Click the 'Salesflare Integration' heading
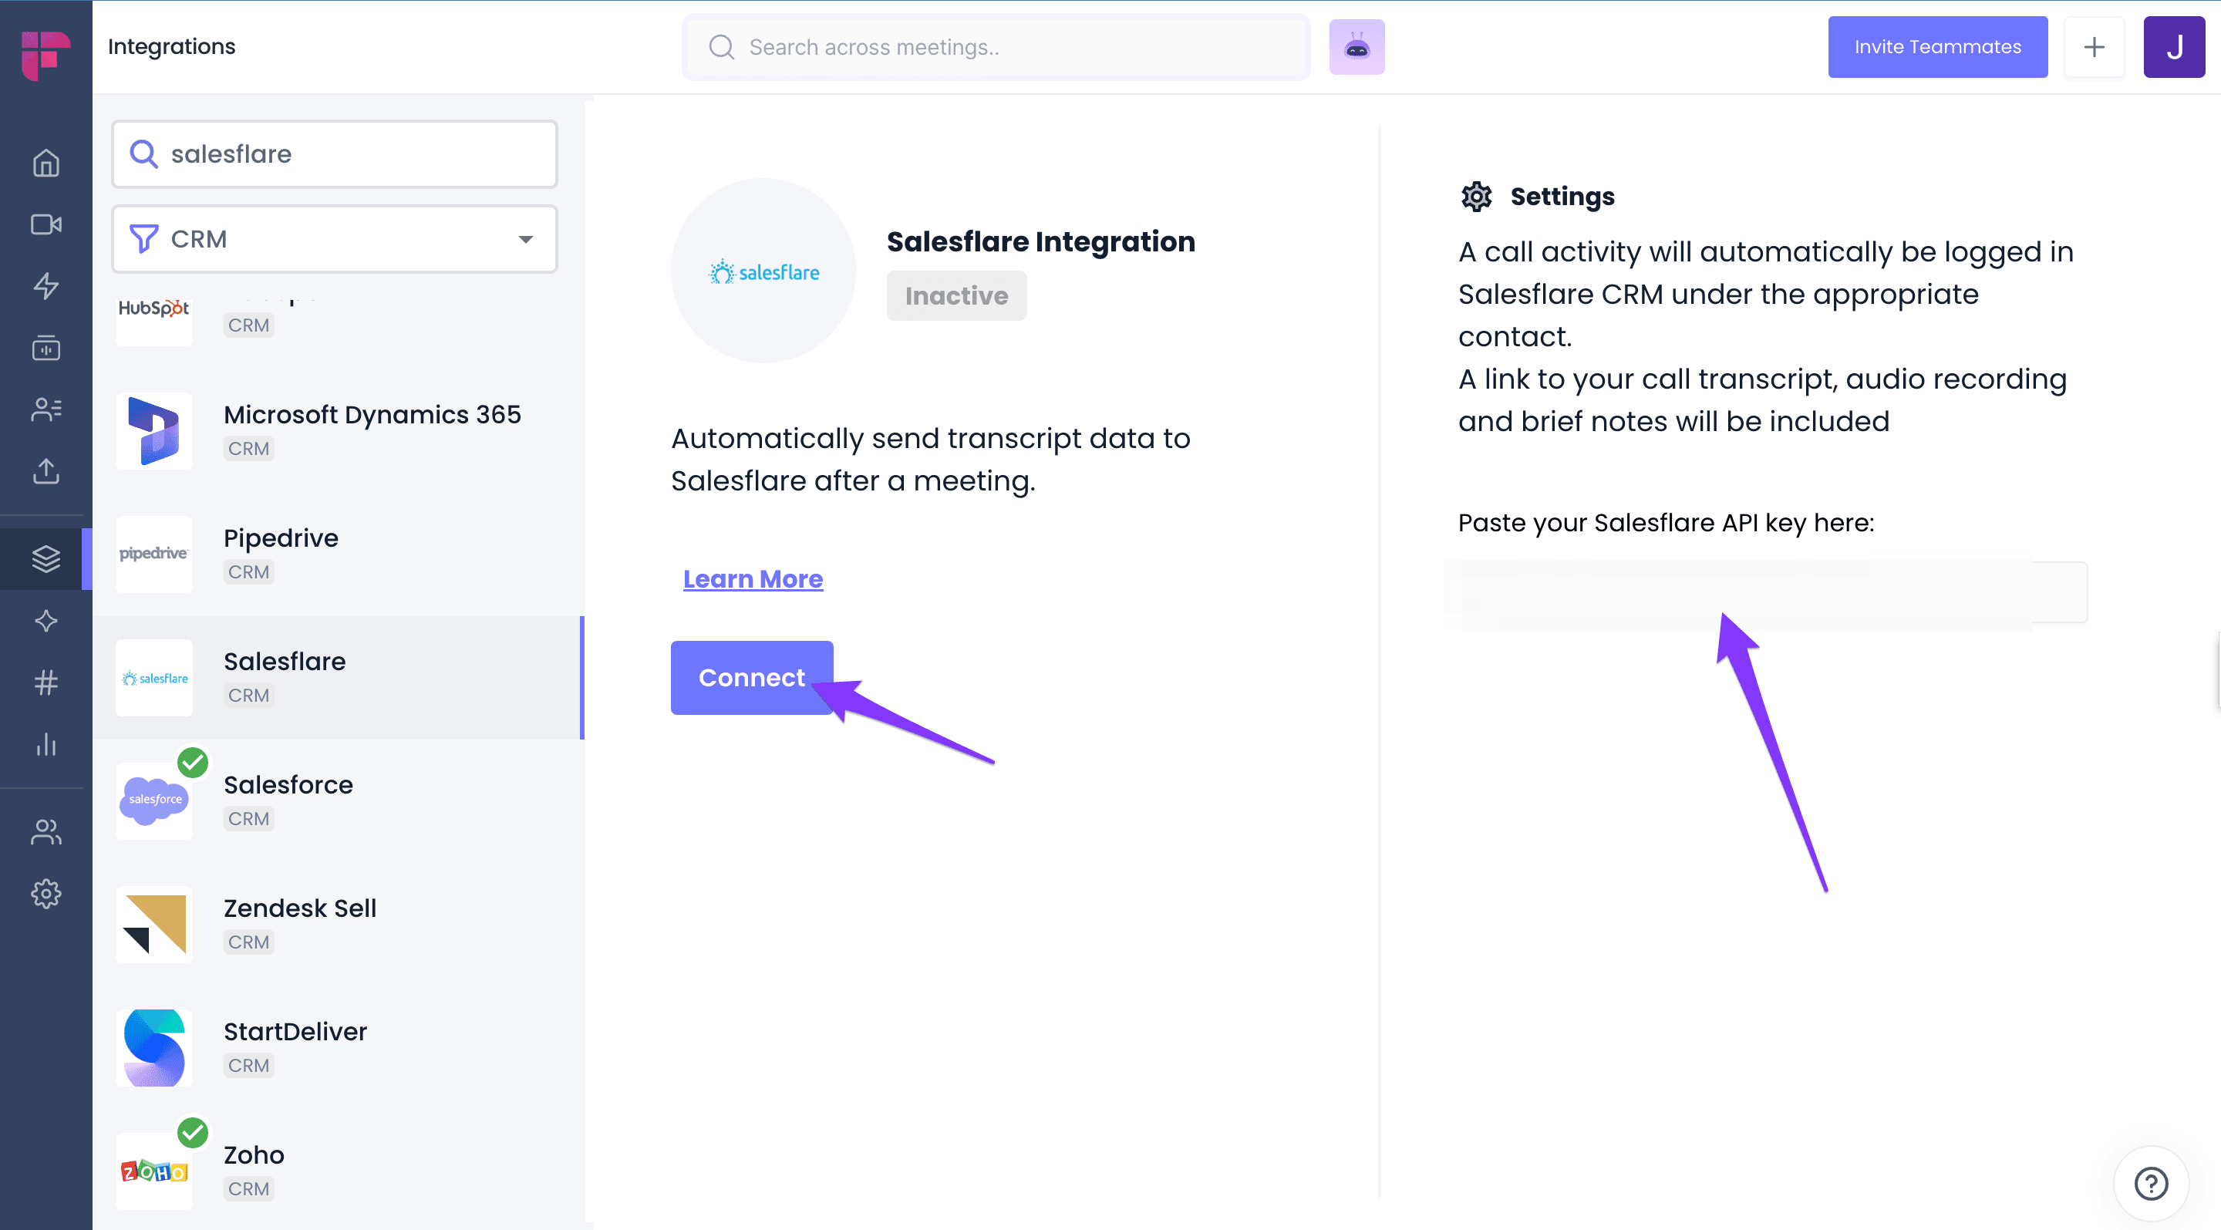This screenshot has height=1230, width=2221. (1040, 241)
